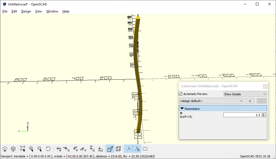Screen dimensions: 276x159
Task: Switch to the +X axis view
Action: [x=58, y=149]
